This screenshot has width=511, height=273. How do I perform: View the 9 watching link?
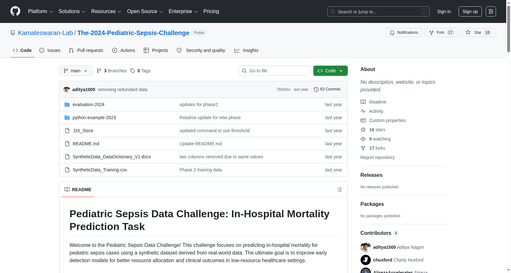(376, 139)
